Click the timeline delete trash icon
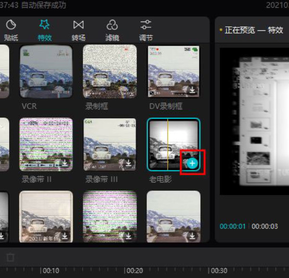This screenshot has height=278, width=289. [x=10, y=257]
